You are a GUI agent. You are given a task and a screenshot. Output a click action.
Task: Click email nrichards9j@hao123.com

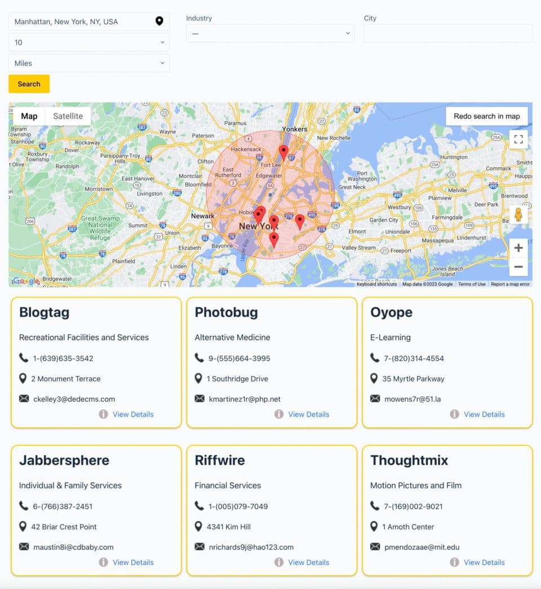tap(251, 547)
